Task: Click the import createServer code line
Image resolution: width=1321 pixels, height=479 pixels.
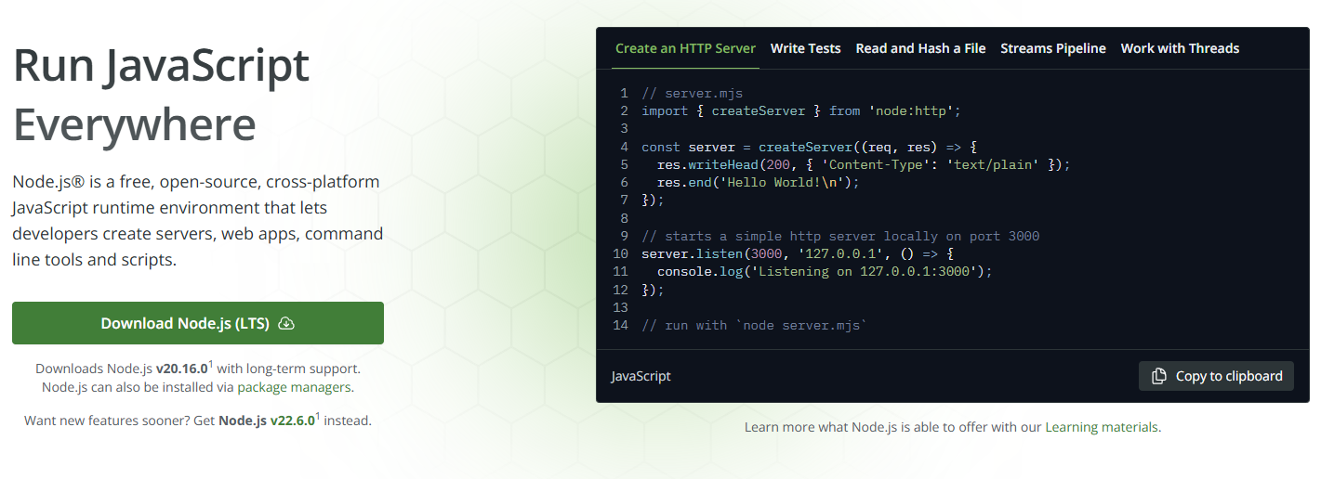Action: (800, 110)
